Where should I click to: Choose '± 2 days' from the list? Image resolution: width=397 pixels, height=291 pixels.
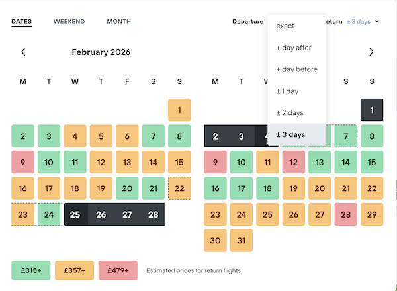[x=289, y=113]
